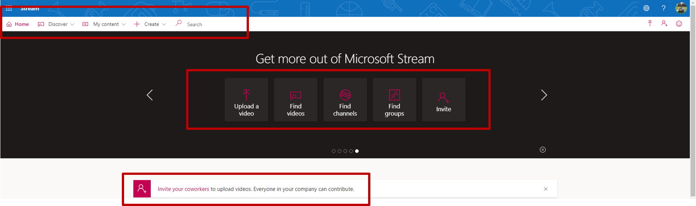
Task: Open the Find videos tile
Action: pyautogui.click(x=296, y=100)
